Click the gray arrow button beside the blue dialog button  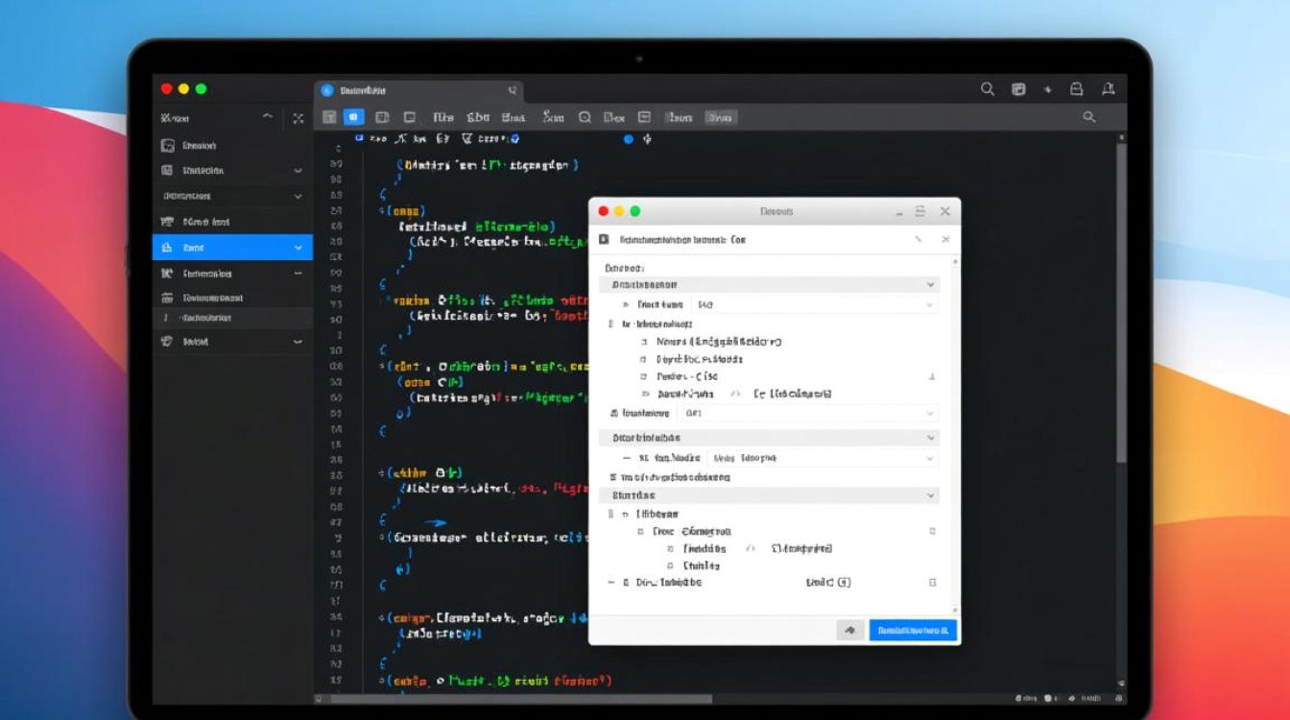[848, 630]
